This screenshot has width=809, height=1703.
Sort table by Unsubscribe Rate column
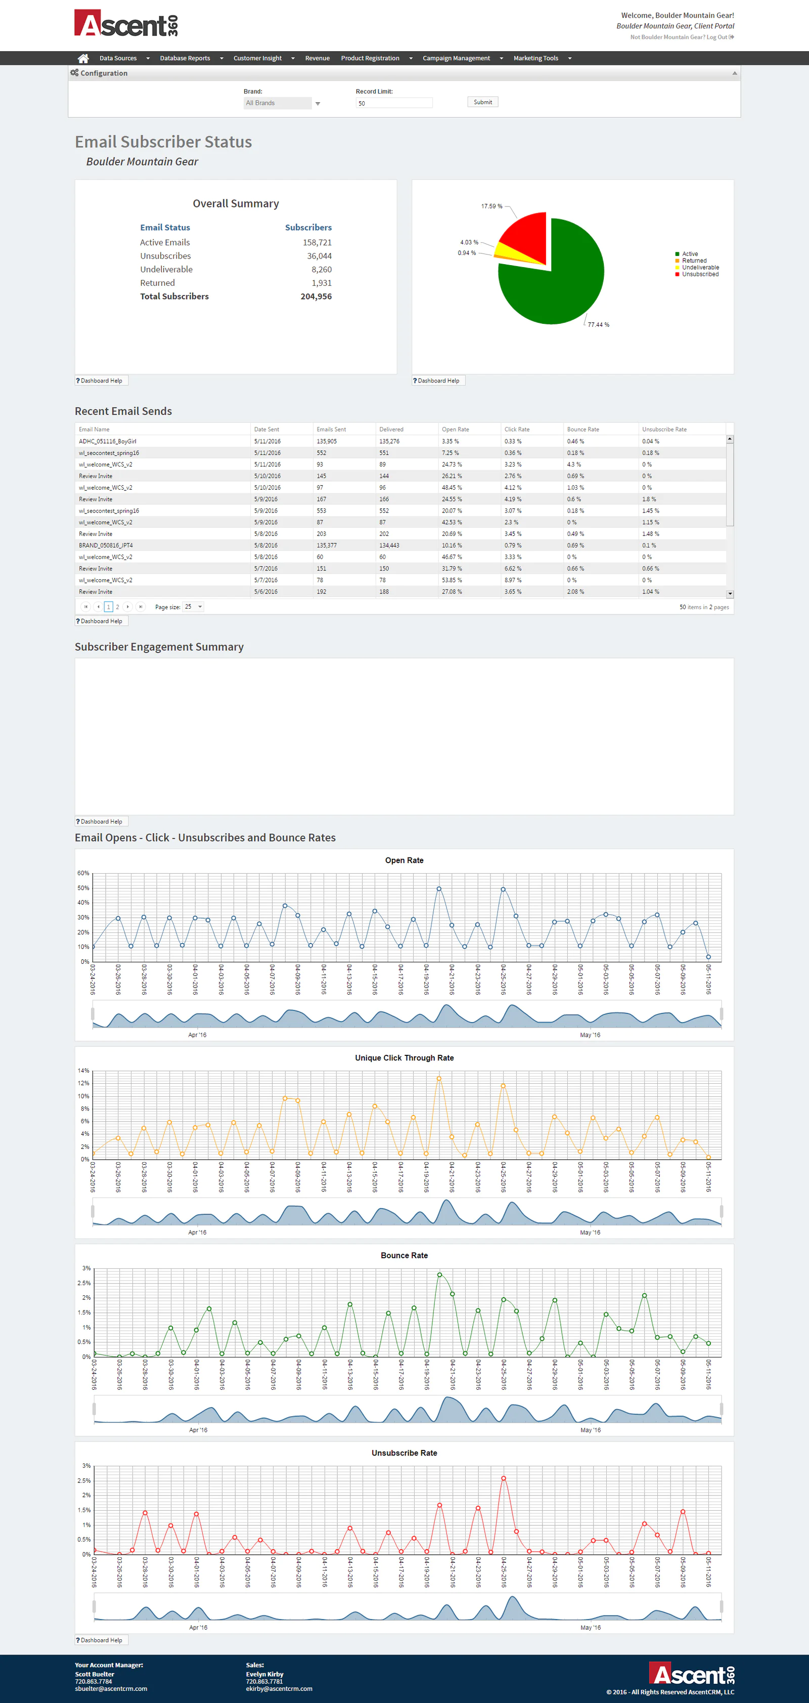[664, 429]
